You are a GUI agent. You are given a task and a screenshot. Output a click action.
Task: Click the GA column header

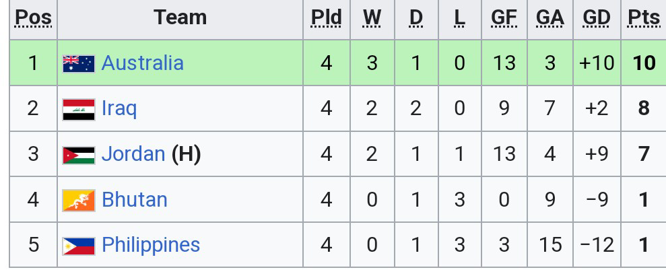coord(550,18)
